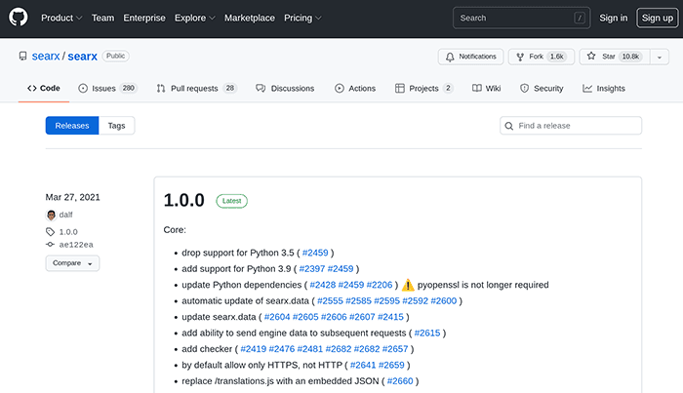
Task: Click the repository book icon beside searx
Action: click(x=22, y=57)
